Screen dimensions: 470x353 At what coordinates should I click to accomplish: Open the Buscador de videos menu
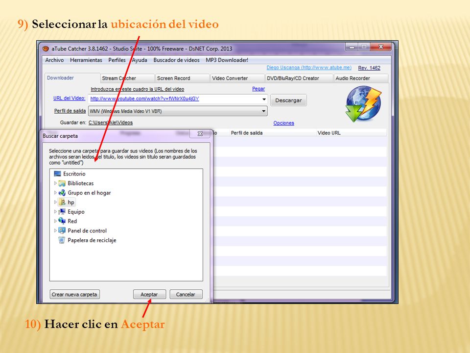point(176,60)
